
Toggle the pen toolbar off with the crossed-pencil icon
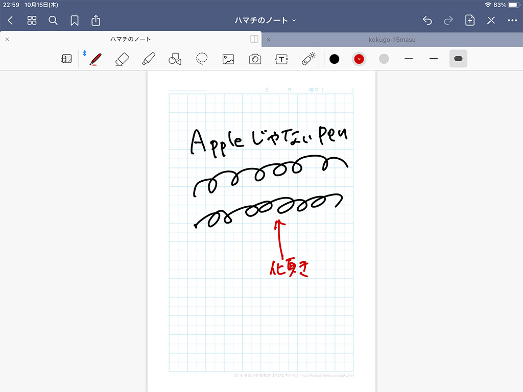491,20
